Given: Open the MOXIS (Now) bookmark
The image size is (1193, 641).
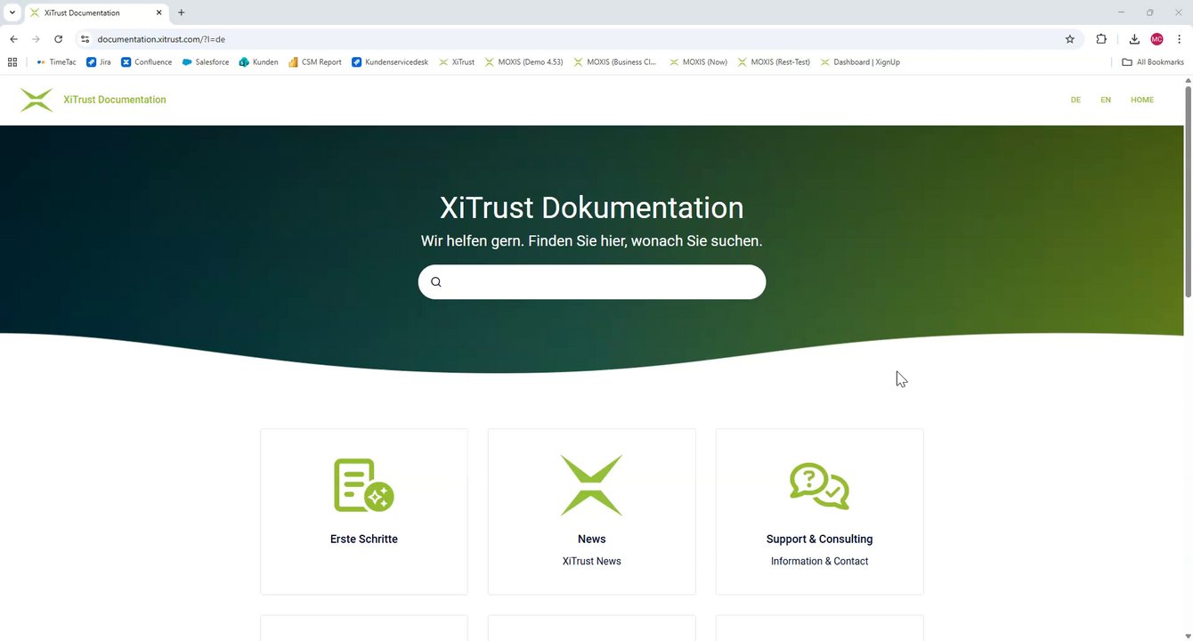Looking at the screenshot, I should point(698,62).
